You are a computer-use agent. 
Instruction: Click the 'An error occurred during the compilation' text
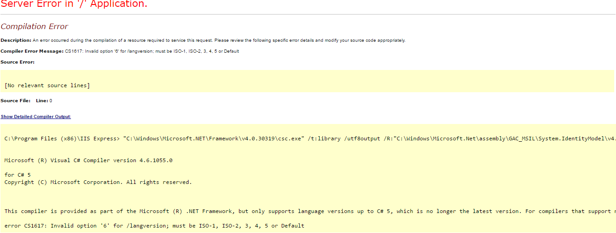219,40
